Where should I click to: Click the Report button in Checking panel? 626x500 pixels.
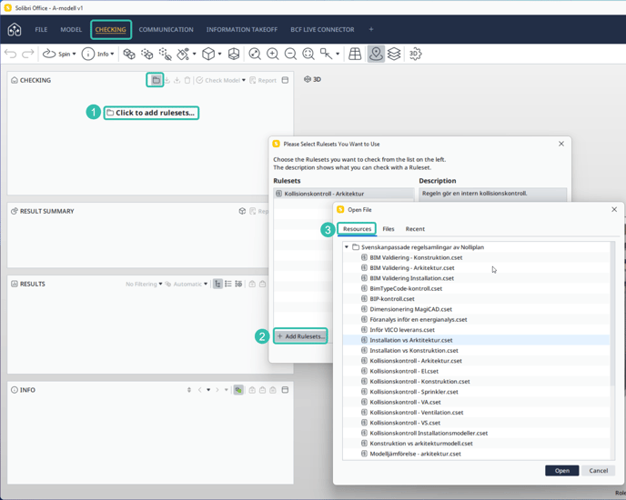pyautogui.click(x=263, y=80)
